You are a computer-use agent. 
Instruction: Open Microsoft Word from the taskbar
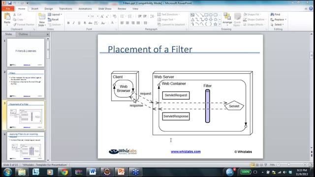pos(93,172)
